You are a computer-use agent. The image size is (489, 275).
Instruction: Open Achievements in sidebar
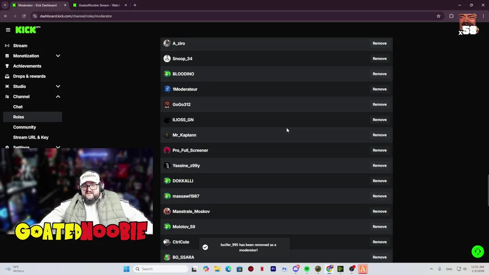pos(27,66)
